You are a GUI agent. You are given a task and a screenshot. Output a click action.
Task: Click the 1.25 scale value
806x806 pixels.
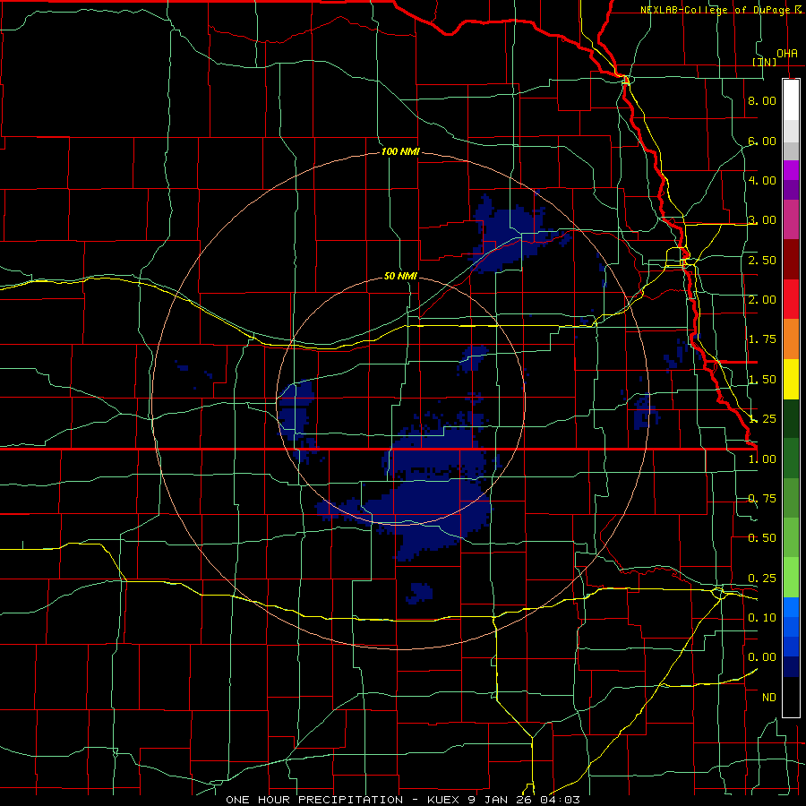click(x=762, y=419)
